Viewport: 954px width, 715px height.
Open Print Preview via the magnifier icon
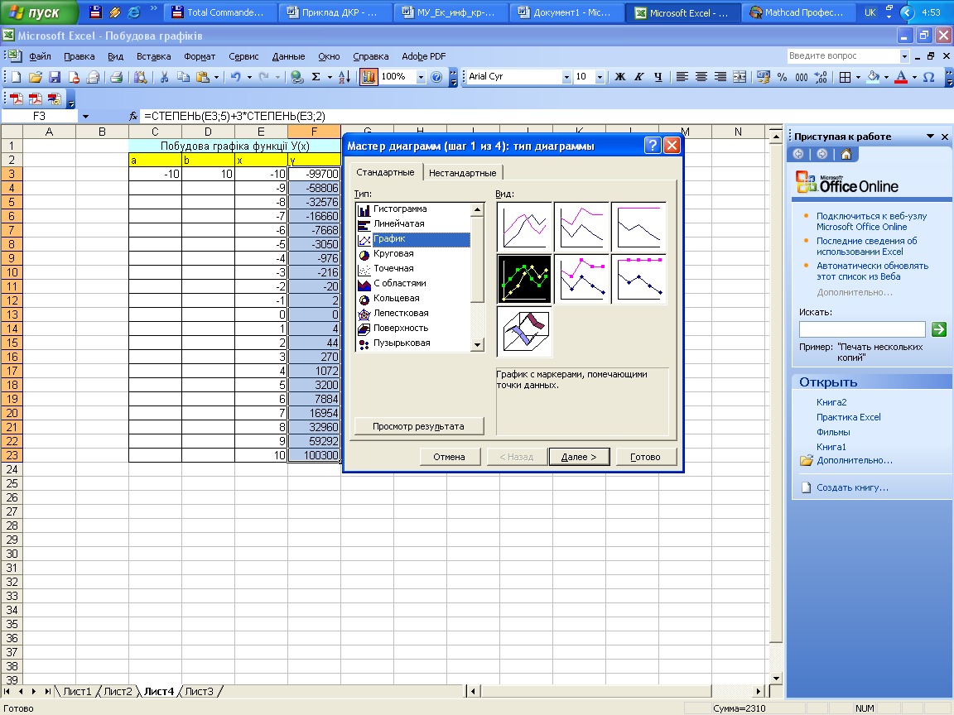tap(141, 77)
